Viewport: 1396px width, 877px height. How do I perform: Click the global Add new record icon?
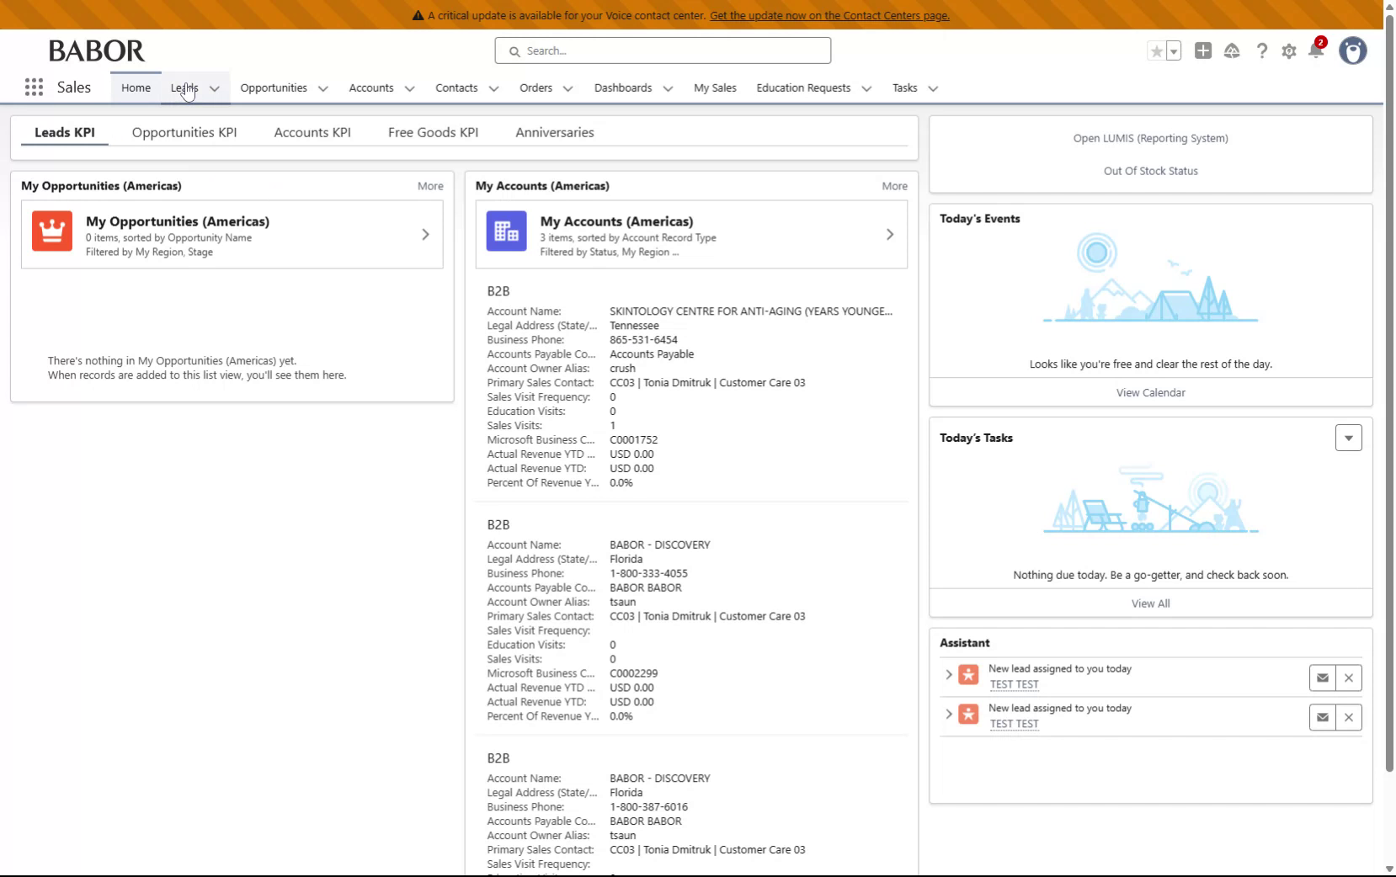[1203, 50]
